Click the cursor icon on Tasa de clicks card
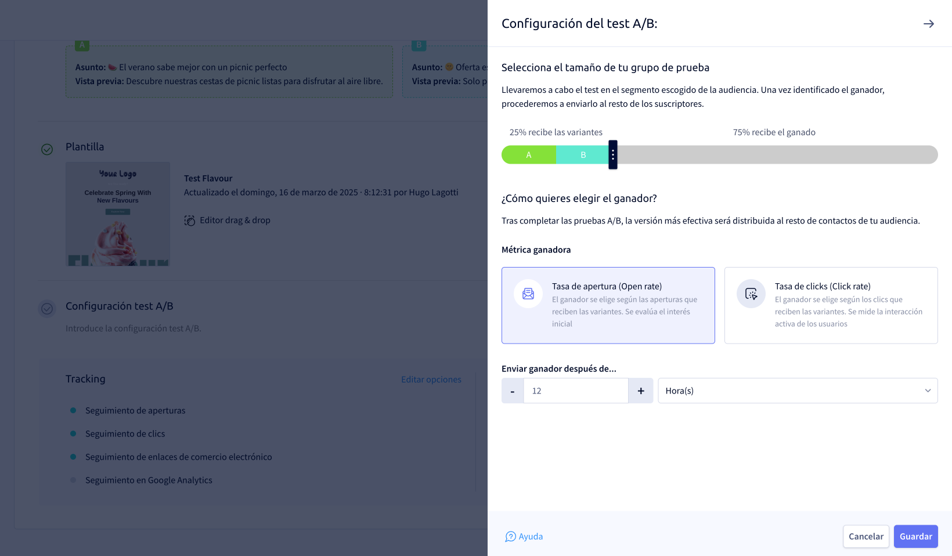 pos(751,294)
